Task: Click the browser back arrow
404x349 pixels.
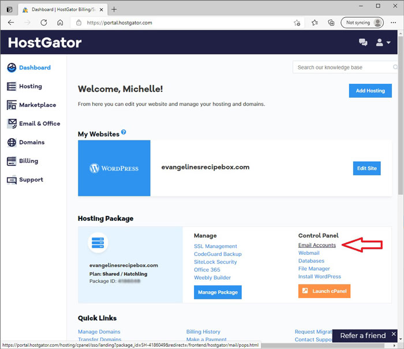Action: tap(11, 23)
